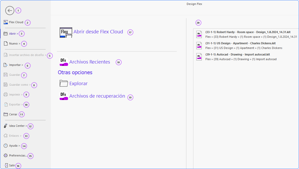Click the Enlaces puzzle piece icon
The height and width of the screenshot is (169, 299).
click(x=6, y=136)
